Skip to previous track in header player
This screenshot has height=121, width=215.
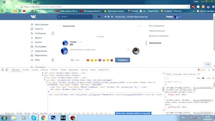coord(105,17)
